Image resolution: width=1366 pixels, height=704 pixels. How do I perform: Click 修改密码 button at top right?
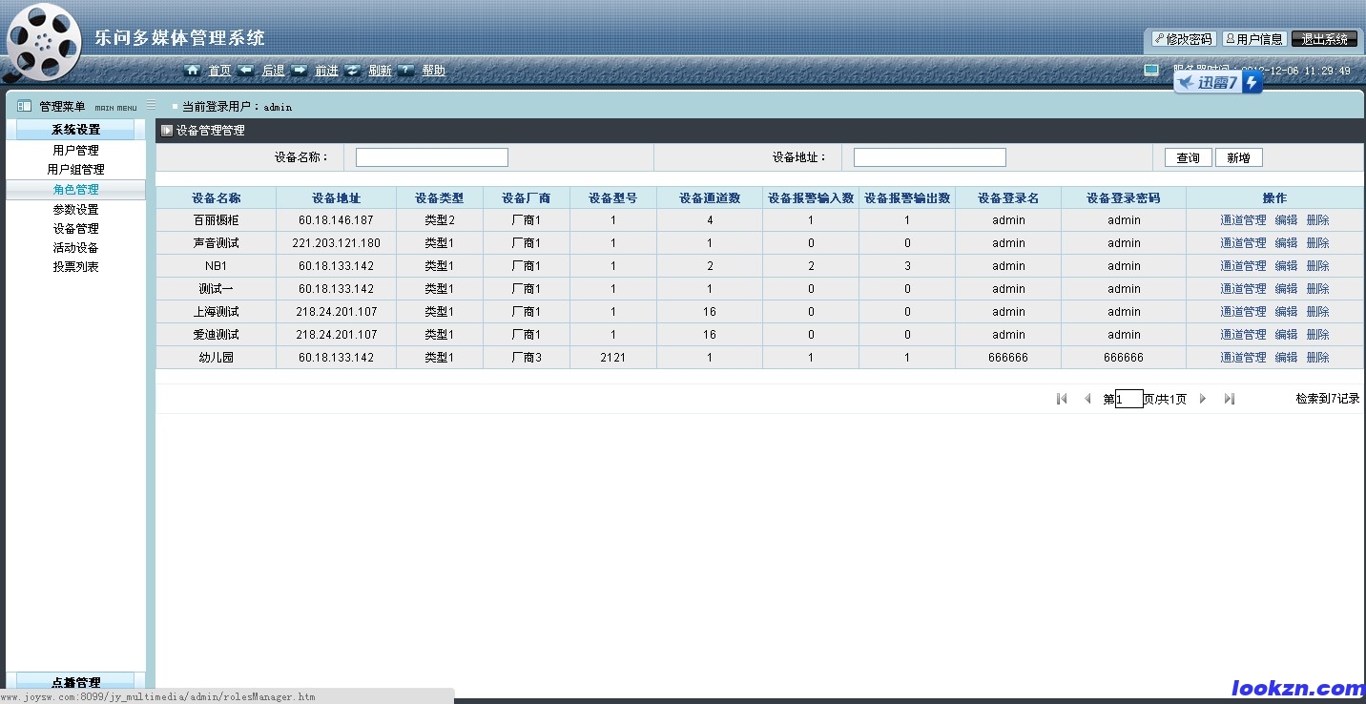(x=1183, y=39)
